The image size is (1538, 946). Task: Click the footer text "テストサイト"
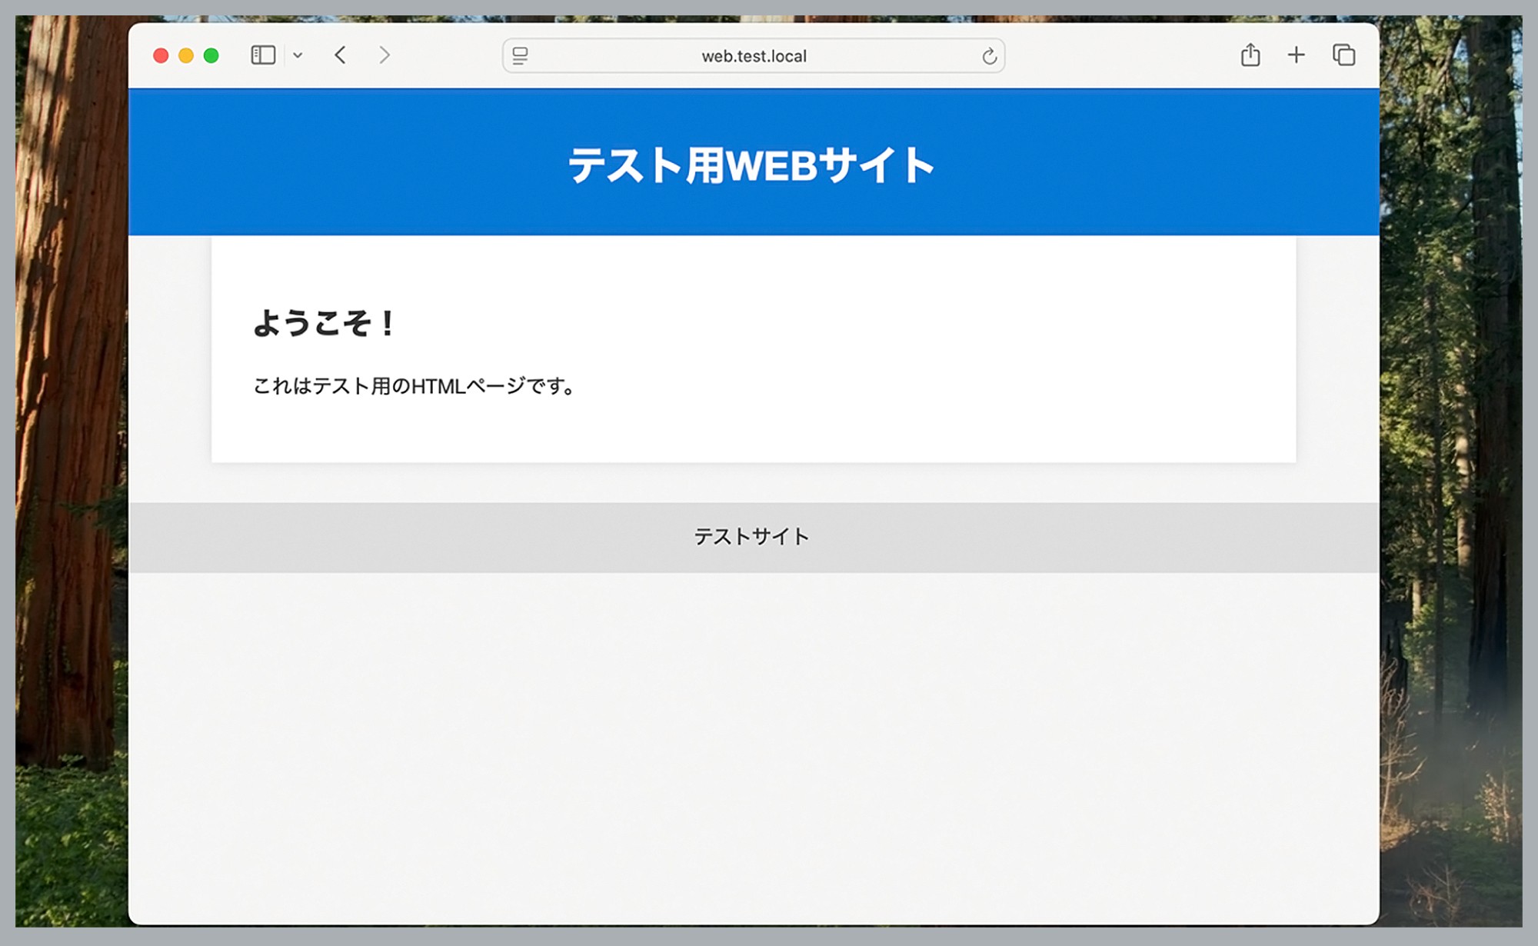[752, 536]
